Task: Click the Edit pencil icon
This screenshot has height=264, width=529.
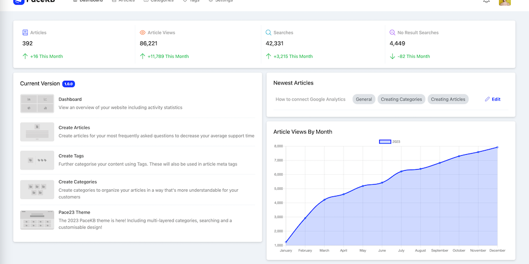Action: [x=487, y=100]
